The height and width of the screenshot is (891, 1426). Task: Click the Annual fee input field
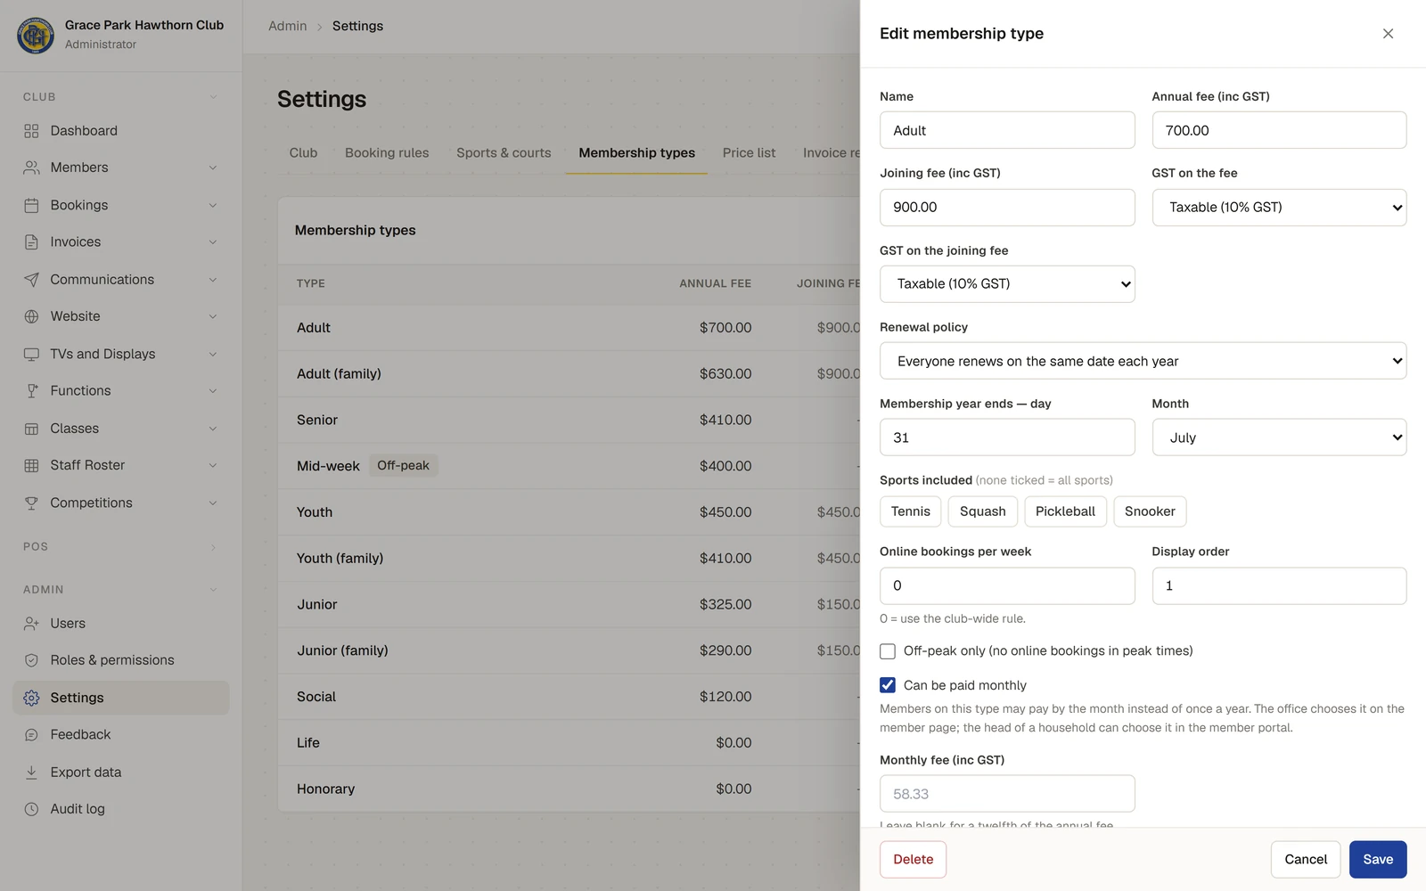click(1279, 130)
